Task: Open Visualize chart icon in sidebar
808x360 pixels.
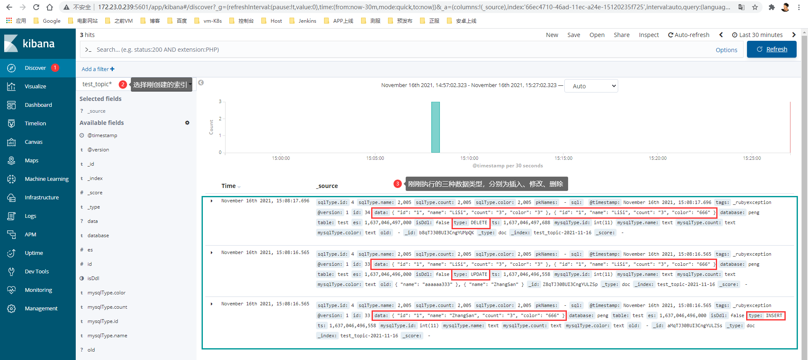Action: (11, 87)
